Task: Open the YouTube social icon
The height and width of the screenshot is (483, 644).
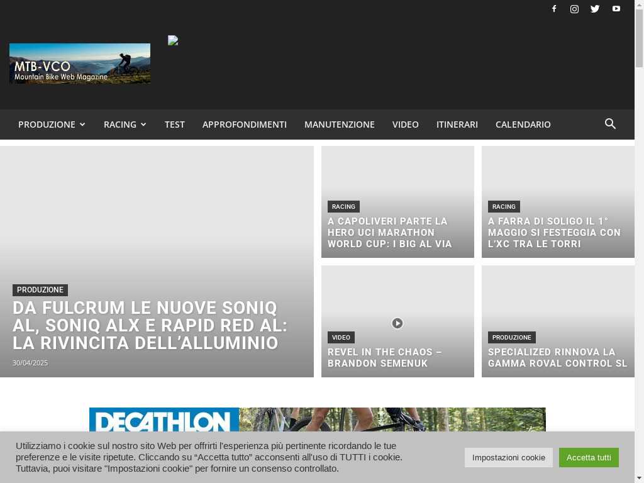Action: [x=616, y=9]
